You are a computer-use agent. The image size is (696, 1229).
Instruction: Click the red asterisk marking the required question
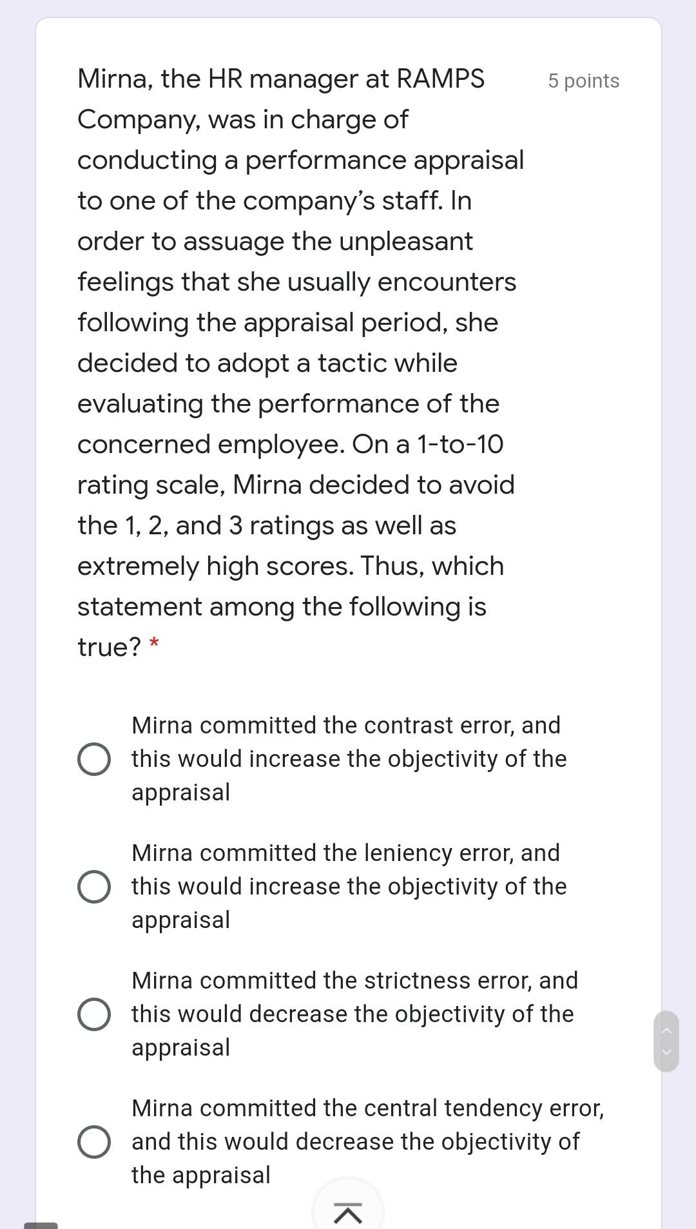(x=155, y=643)
